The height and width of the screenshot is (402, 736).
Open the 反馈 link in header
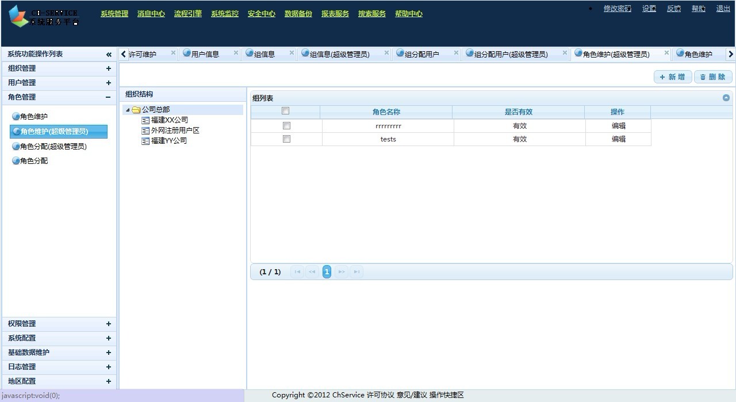pyautogui.click(x=674, y=9)
